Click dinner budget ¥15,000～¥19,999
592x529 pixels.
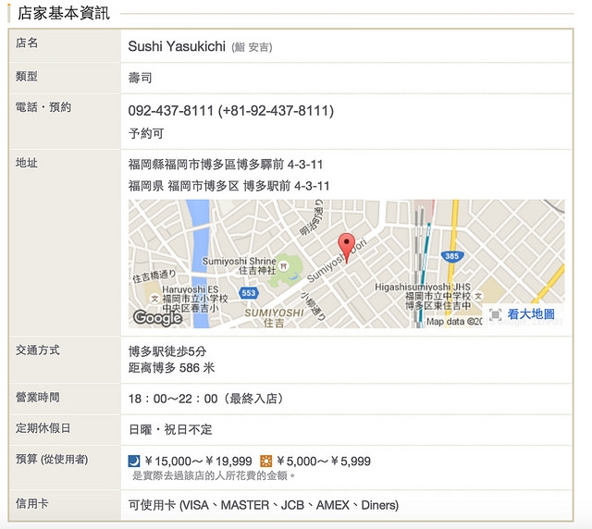[198, 461]
